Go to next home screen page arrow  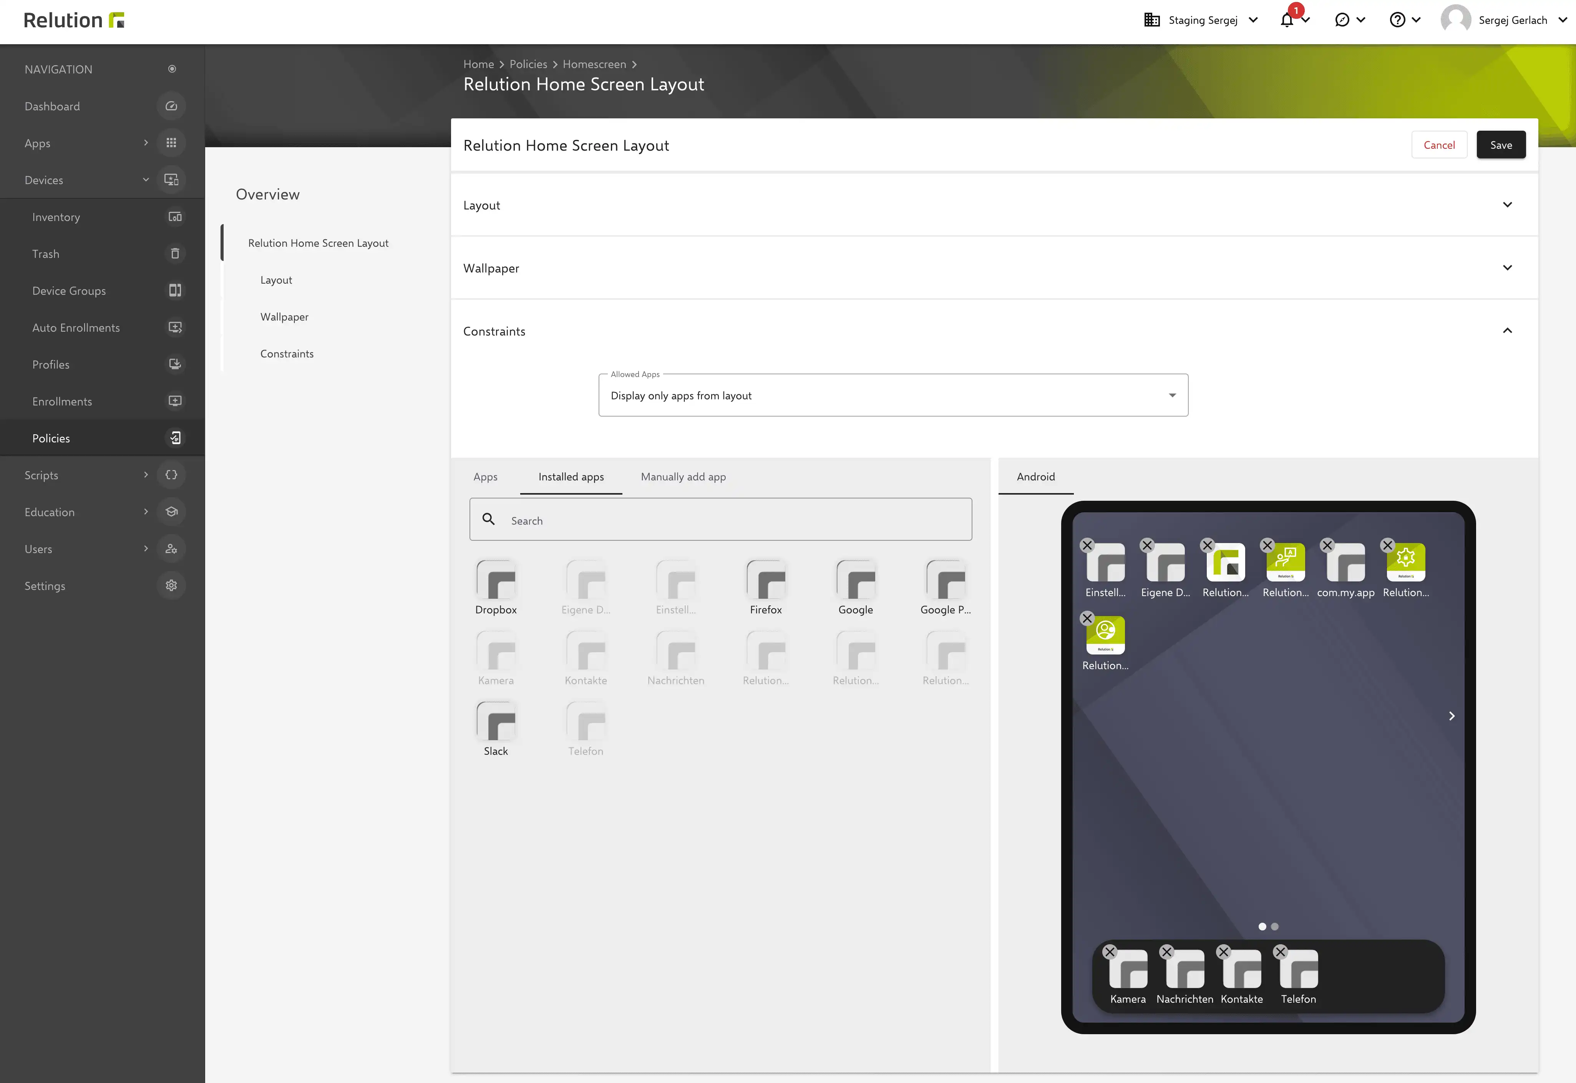pyautogui.click(x=1451, y=716)
